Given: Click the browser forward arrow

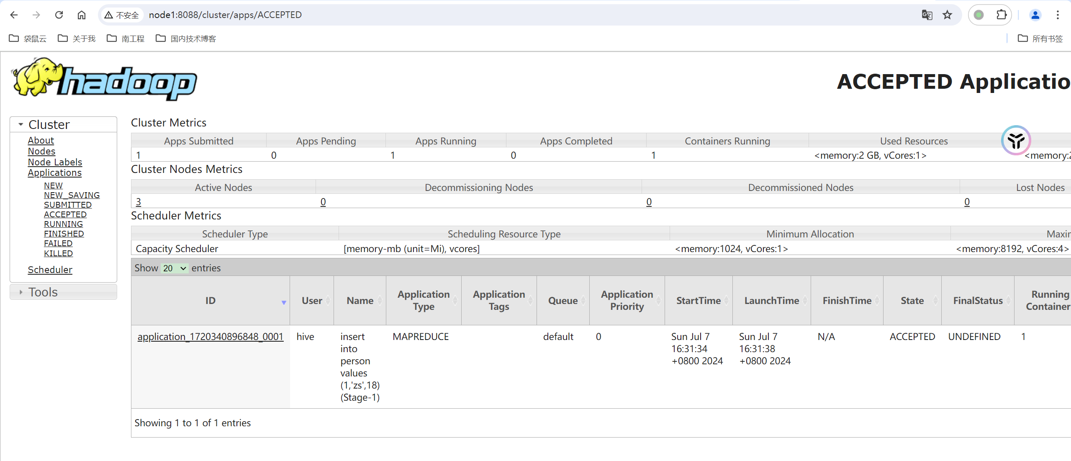Looking at the screenshot, I should tap(36, 15).
